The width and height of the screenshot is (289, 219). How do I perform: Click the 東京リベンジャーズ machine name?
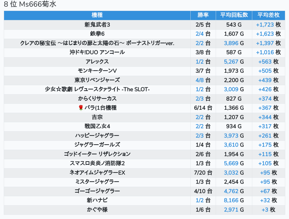click(x=97, y=80)
